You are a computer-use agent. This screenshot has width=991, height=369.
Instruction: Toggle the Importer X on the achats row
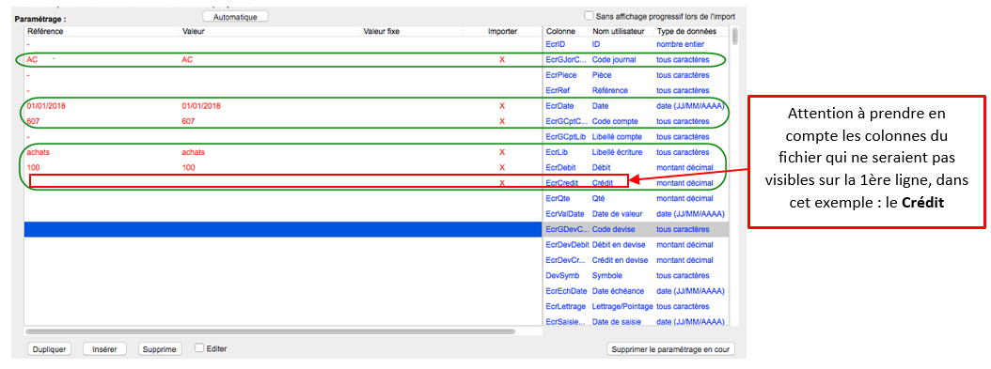tap(502, 152)
